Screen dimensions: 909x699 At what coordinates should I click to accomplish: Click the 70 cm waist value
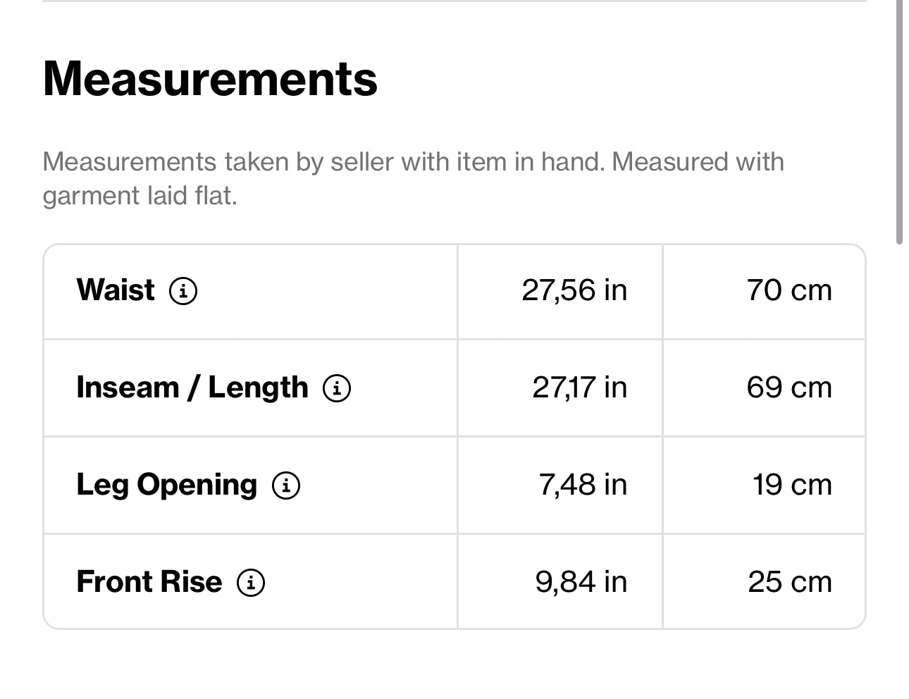[789, 290]
